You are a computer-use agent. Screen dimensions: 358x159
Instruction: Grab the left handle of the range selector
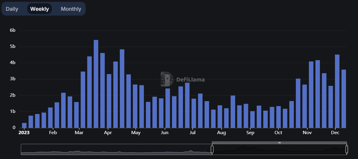(212, 149)
